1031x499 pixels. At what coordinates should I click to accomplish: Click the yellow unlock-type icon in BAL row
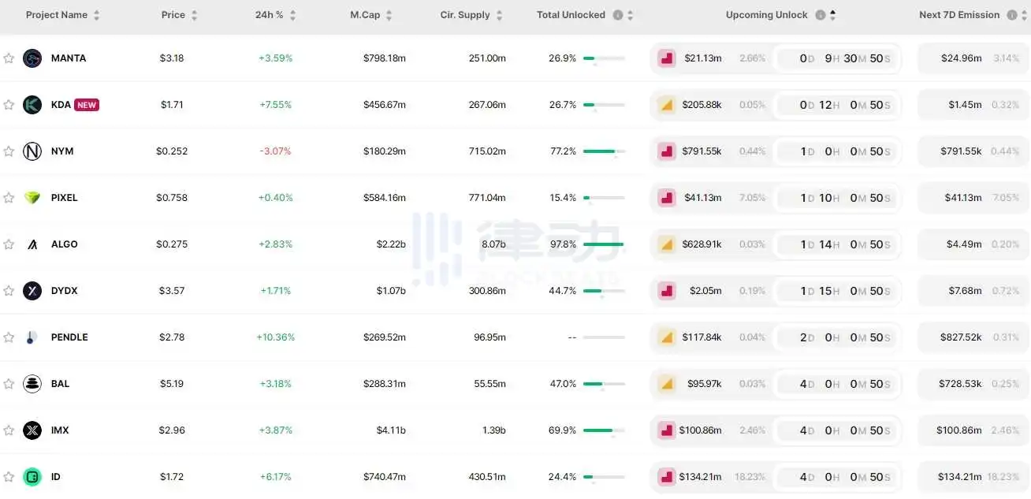pos(667,384)
